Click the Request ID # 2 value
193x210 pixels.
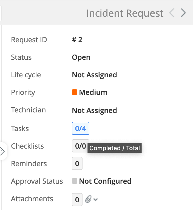click(77, 40)
